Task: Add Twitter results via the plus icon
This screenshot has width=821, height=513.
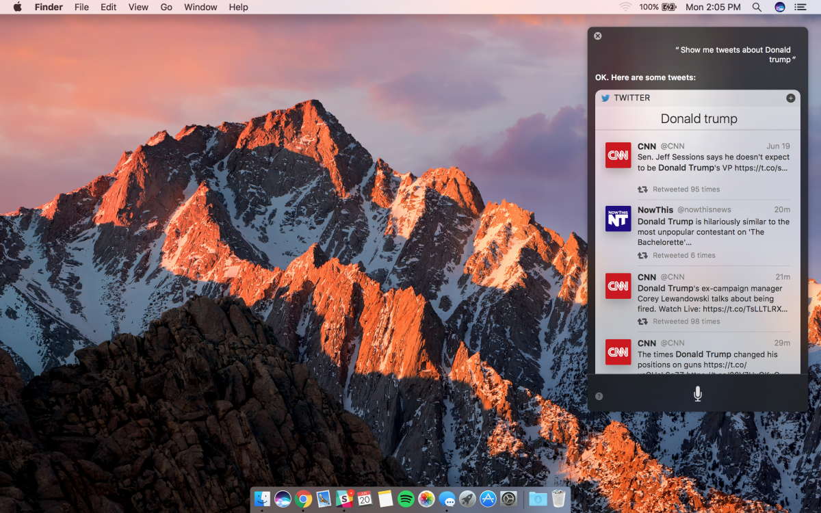Action: pyautogui.click(x=790, y=98)
